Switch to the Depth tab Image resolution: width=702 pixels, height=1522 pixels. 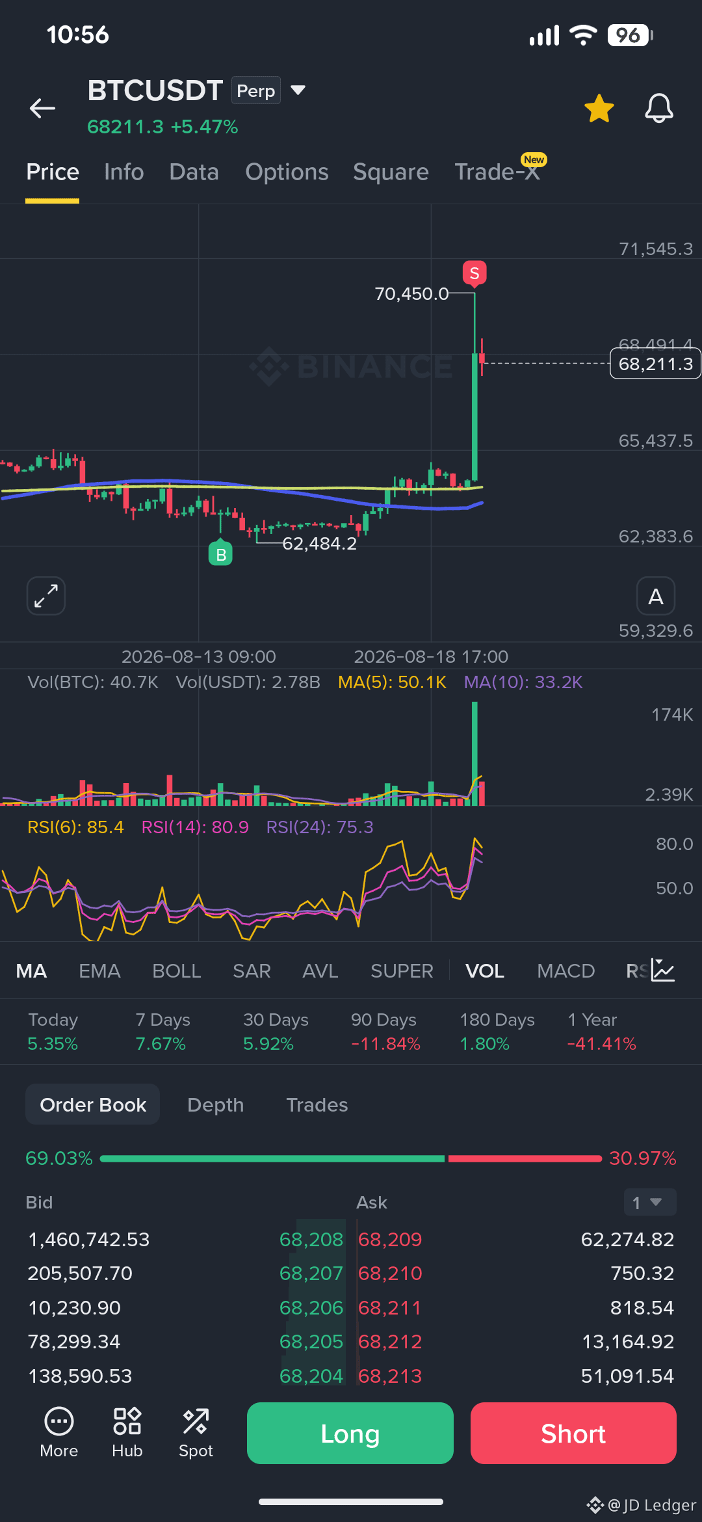coord(215,1105)
